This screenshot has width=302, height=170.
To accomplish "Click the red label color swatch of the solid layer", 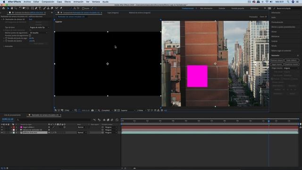I will coord(14,127).
